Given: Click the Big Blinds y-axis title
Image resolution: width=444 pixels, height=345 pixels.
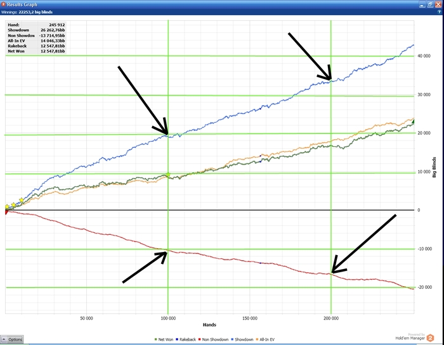Looking at the screenshot, I should pyautogui.click(x=434, y=167).
